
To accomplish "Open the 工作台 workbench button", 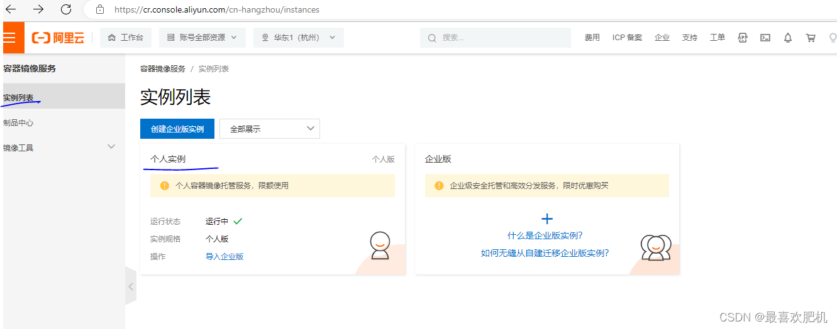I will pyautogui.click(x=126, y=38).
